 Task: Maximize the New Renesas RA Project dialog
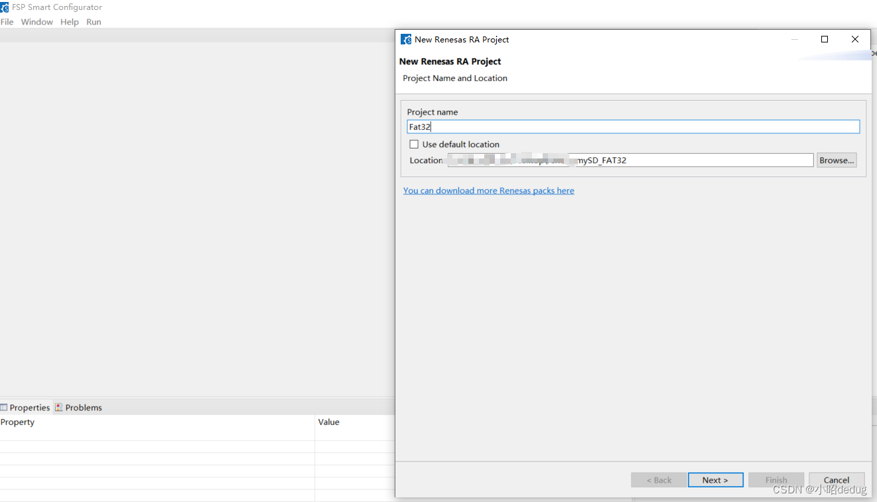tap(825, 39)
